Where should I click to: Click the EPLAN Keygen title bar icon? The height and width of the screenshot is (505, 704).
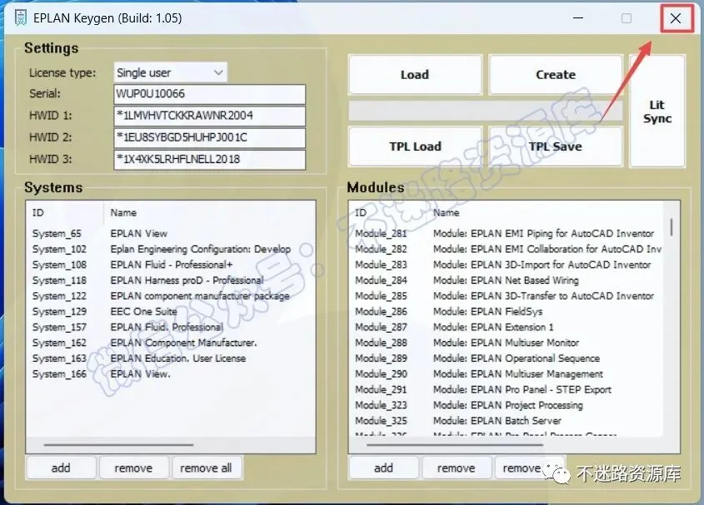click(x=20, y=18)
